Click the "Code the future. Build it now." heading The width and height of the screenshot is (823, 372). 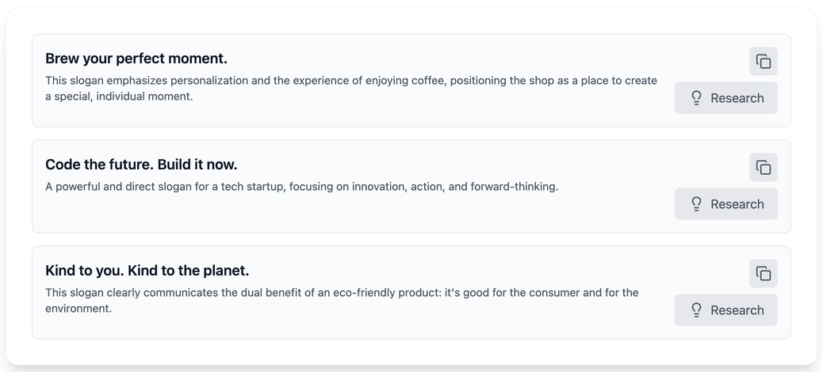(x=141, y=165)
